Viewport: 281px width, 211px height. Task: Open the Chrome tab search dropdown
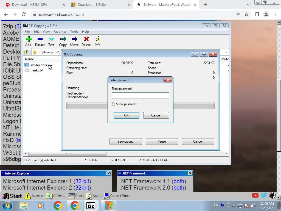coord(248,5)
